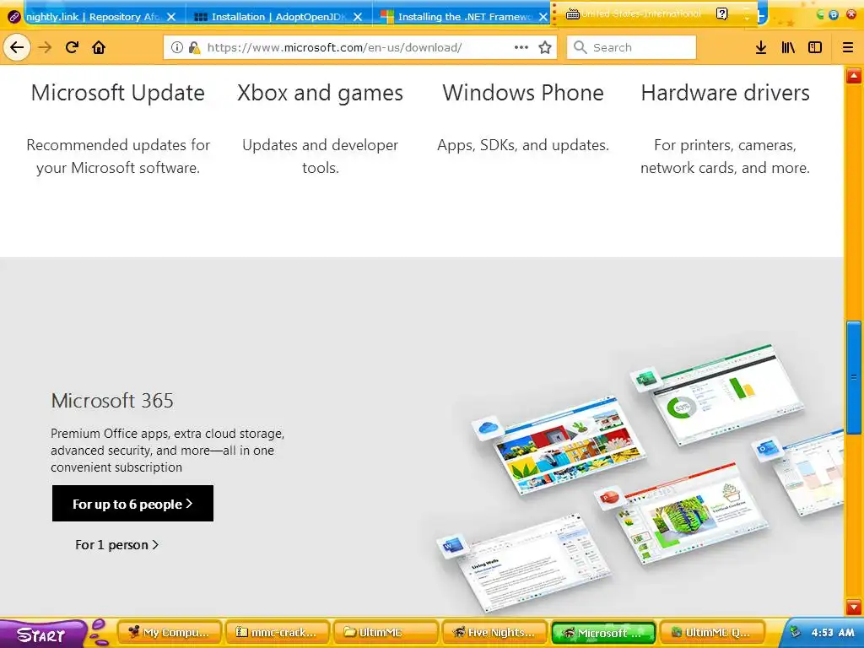Open the Xbox and games heading link
The width and height of the screenshot is (864, 648).
[320, 93]
